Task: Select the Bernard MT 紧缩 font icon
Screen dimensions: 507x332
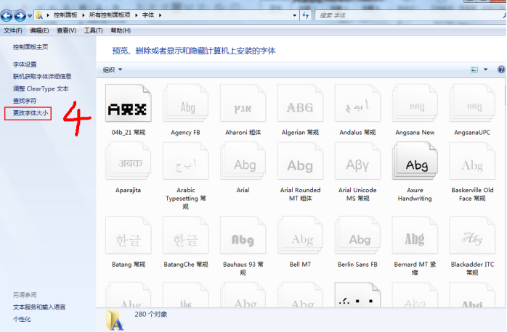Action: 415,235
